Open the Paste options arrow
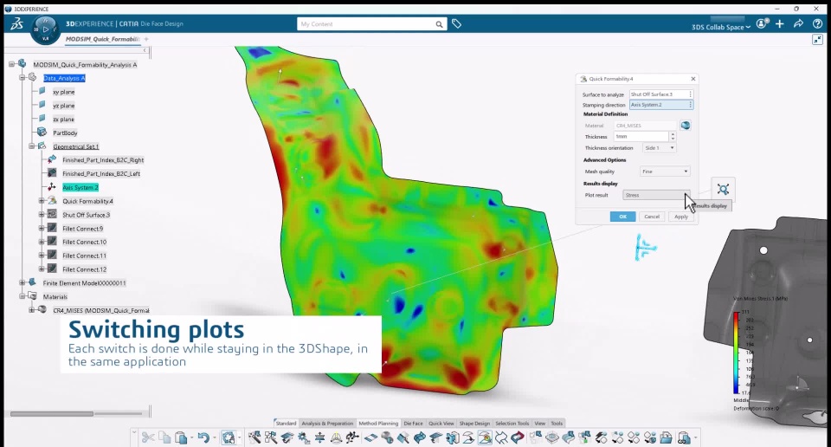 [191, 438]
